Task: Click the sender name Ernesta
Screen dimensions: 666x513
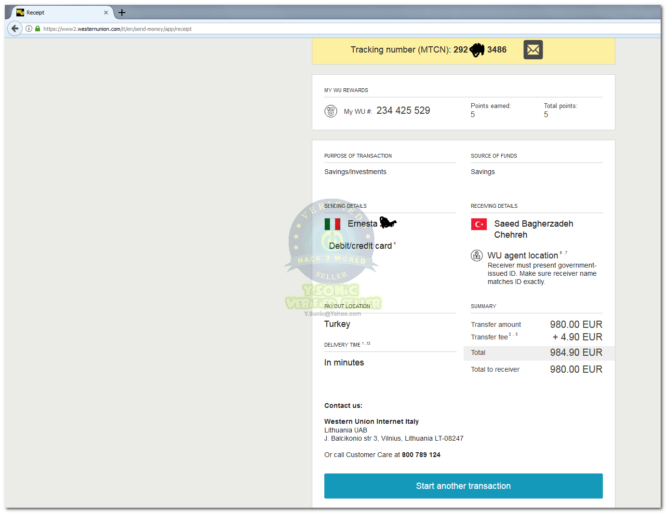Action: coord(362,224)
